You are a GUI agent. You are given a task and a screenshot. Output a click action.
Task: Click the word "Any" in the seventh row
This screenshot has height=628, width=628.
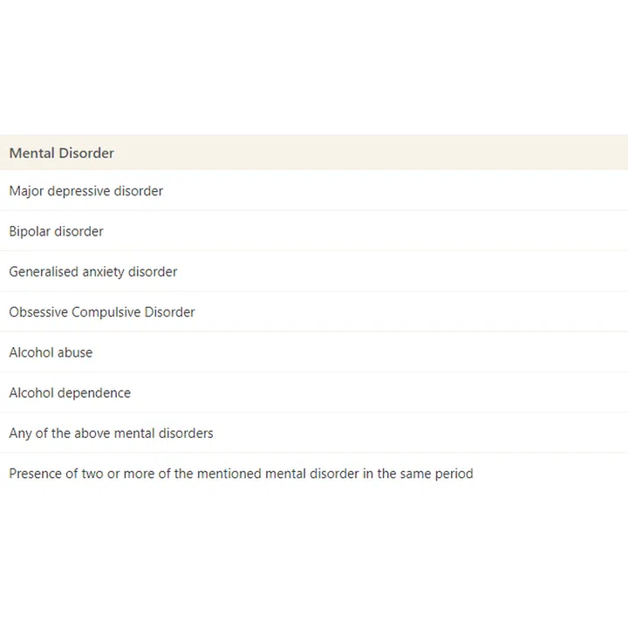[20, 433]
